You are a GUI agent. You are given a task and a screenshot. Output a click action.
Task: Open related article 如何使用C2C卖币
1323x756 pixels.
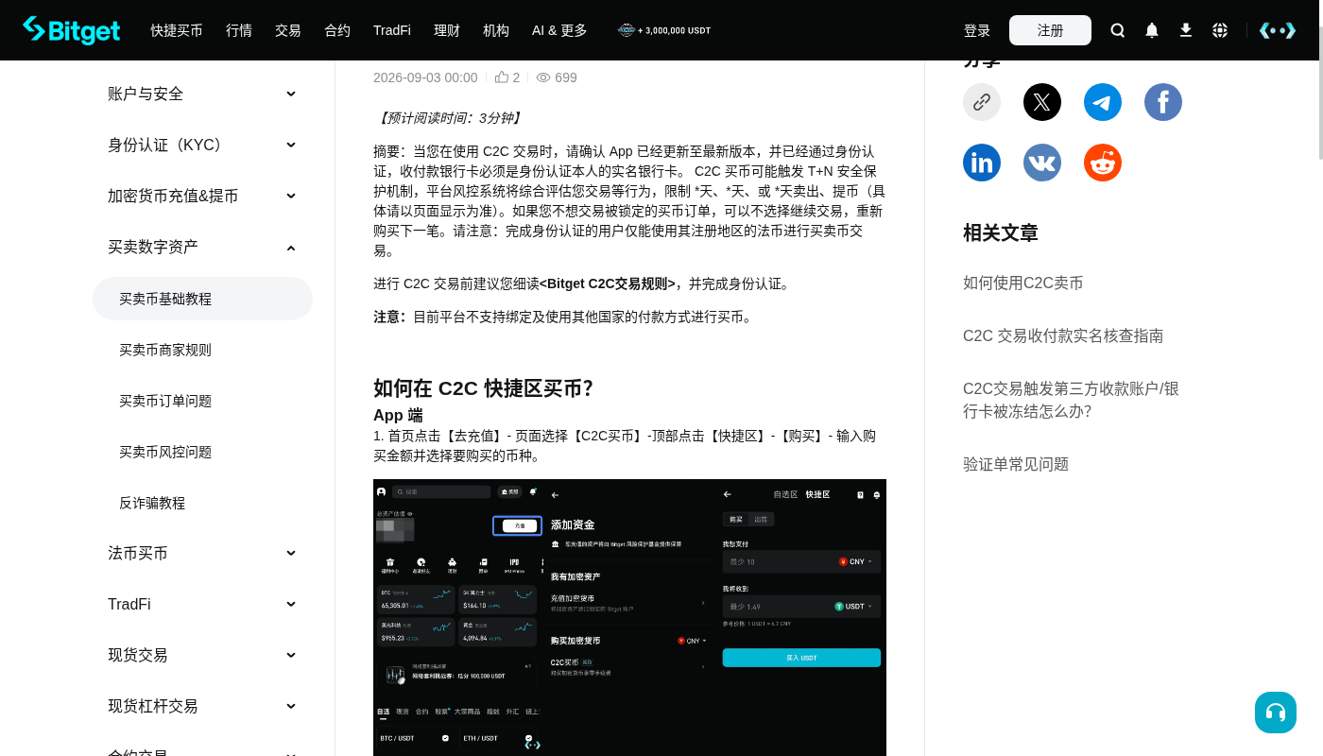click(1023, 283)
